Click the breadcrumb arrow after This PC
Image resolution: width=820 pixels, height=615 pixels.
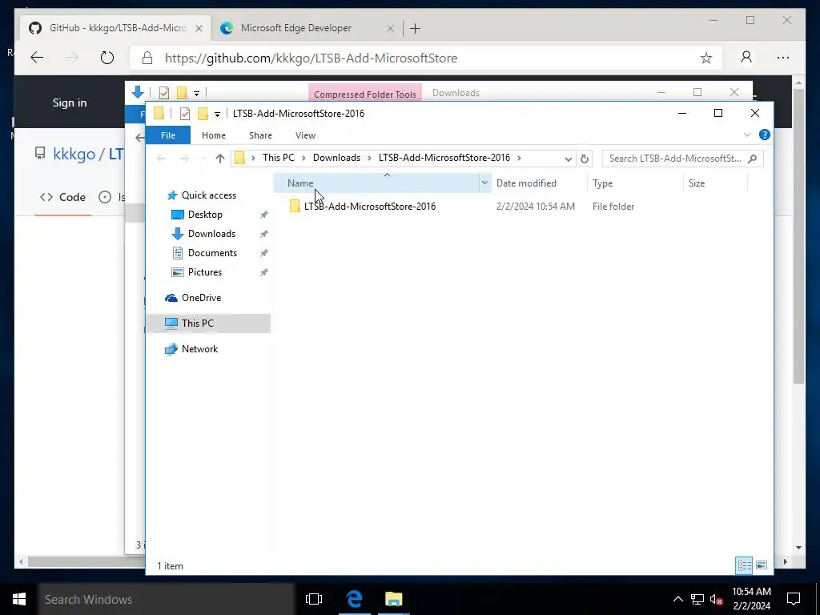coord(303,158)
